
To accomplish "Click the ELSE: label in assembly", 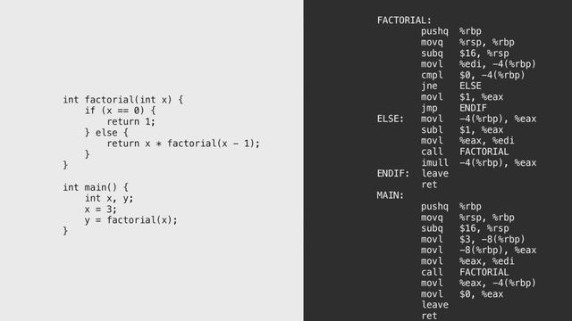I will tap(391, 119).
